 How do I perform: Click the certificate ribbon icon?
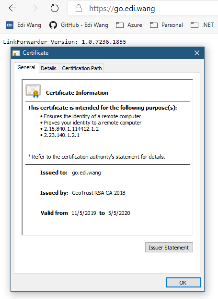pyautogui.click(x=33, y=91)
